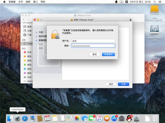The image size is (165, 123).
Task: Click the 密码 password field
Action: tap(93, 46)
